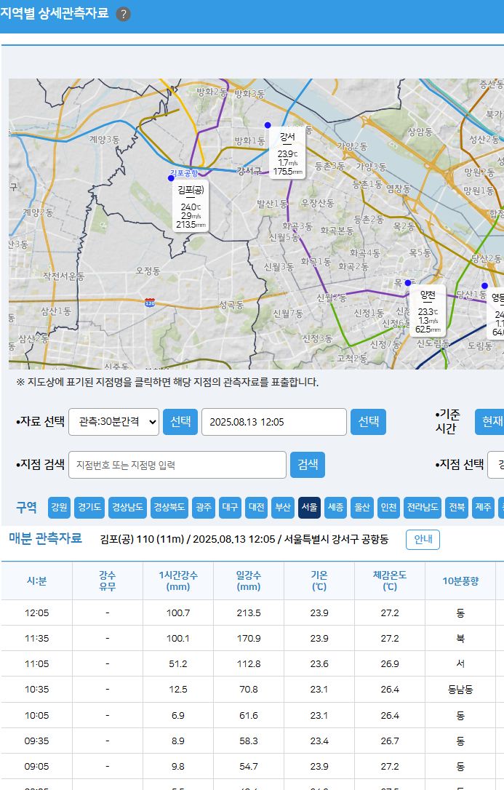Select the 세종 region tab

[x=336, y=507]
